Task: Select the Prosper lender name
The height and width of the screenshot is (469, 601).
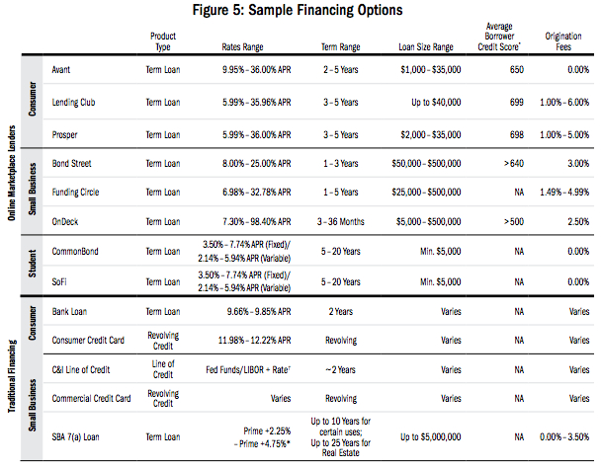Action: (68, 131)
